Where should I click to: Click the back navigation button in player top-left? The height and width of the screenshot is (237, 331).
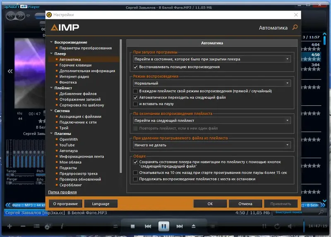coord(11,16)
